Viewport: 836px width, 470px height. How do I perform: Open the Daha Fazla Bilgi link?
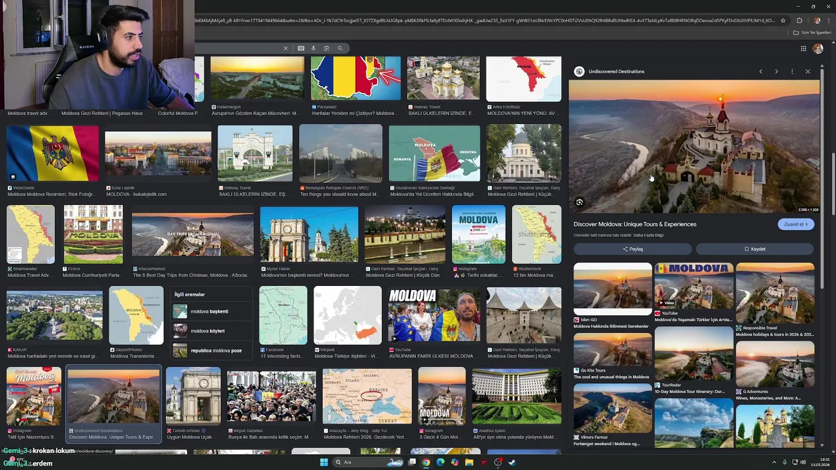click(x=649, y=235)
